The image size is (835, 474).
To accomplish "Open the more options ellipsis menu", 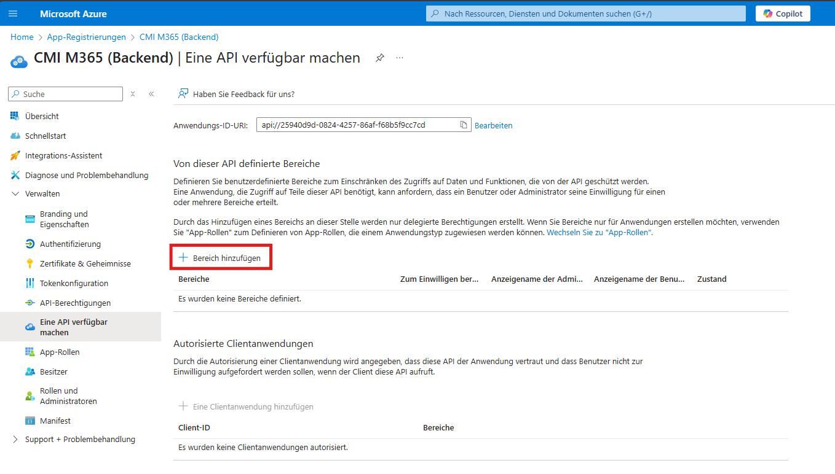I will click(400, 58).
